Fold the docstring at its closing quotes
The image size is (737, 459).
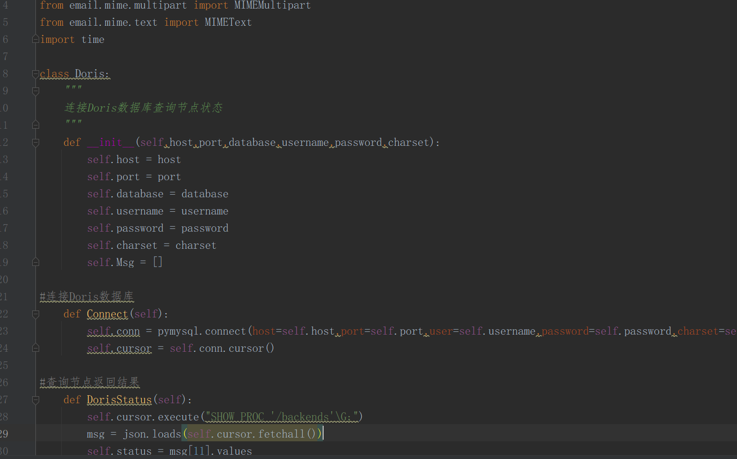point(35,125)
